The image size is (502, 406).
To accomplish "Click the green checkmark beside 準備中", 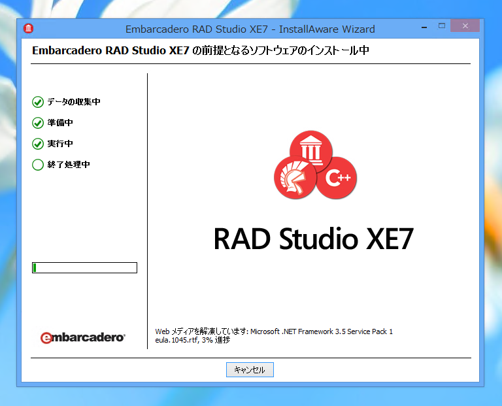I will click(x=38, y=123).
